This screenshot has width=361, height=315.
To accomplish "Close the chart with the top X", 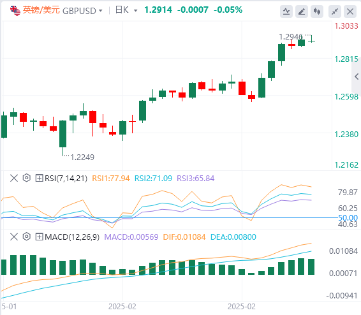I will pyautogui.click(x=350, y=11).
